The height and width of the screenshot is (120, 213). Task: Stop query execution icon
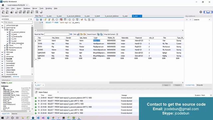(x=57, y=20)
